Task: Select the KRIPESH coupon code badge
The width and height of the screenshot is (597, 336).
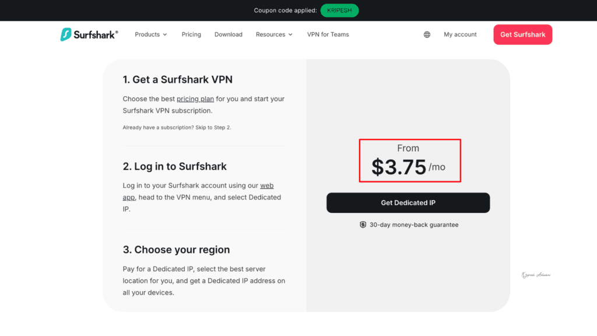Action: [x=339, y=10]
